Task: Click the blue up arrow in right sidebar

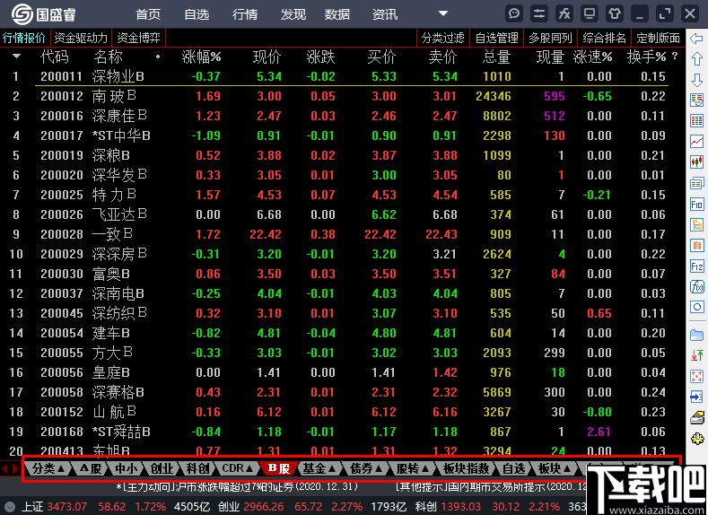Action: [x=696, y=58]
